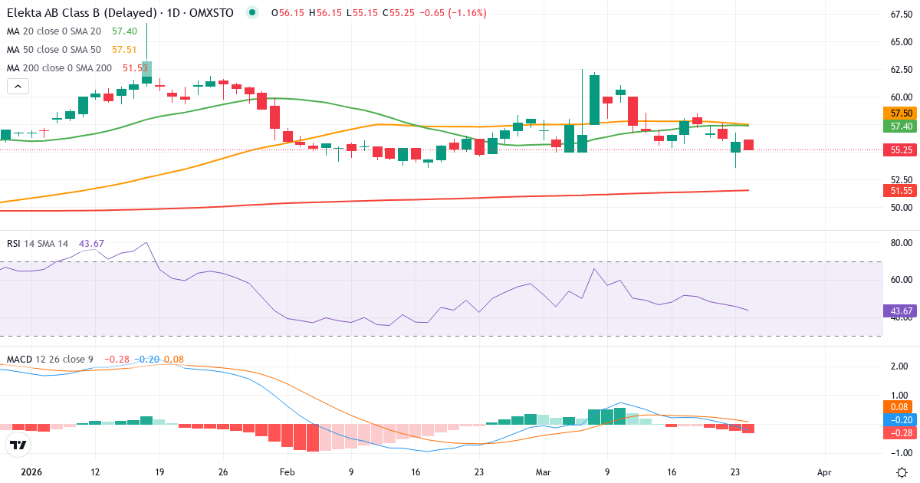Click Feb on the time axis
The image size is (920, 483).
click(x=287, y=473)
